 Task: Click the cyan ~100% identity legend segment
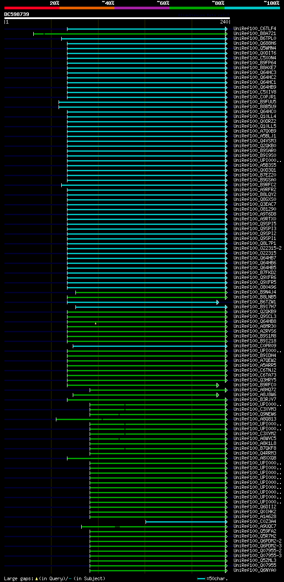coord(252,8)
